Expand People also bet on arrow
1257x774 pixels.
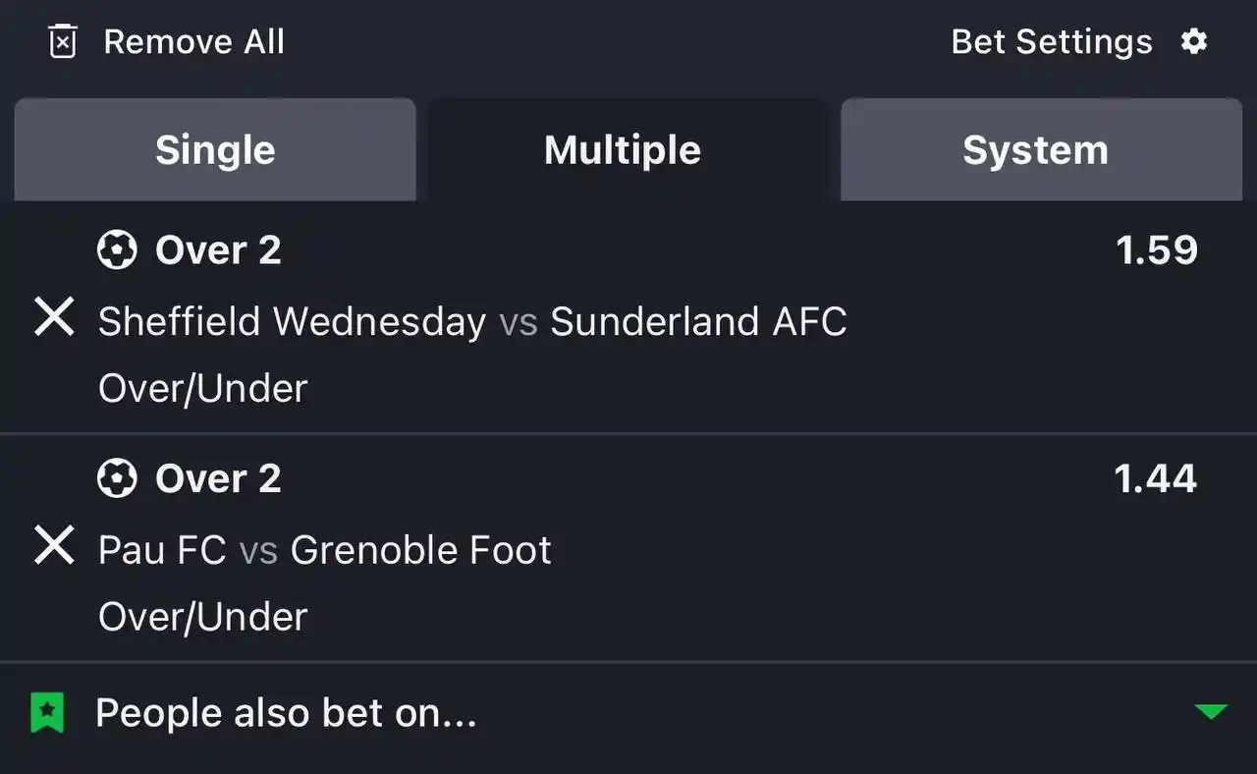coord(1211,712)
